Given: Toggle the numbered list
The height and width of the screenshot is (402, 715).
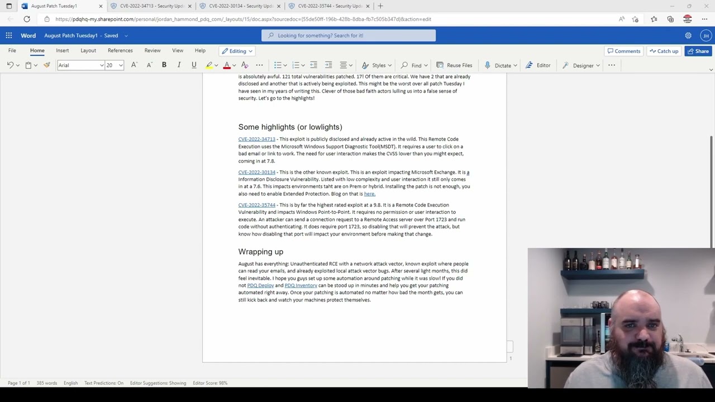Looking at the screenshot, I should [296, 65].
